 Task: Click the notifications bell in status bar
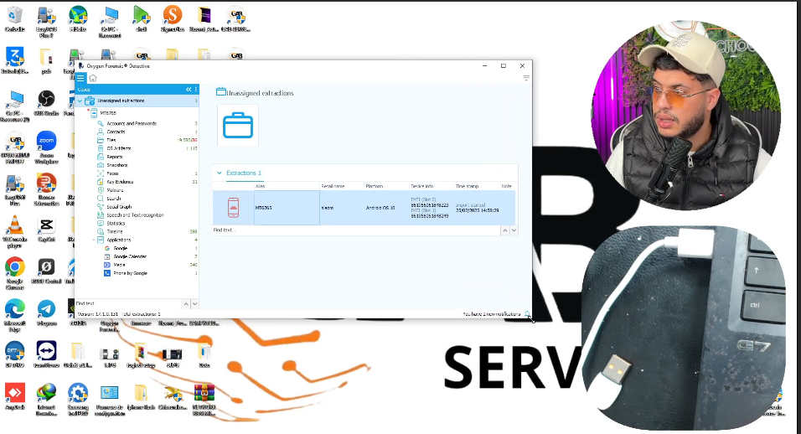(527, 314)
